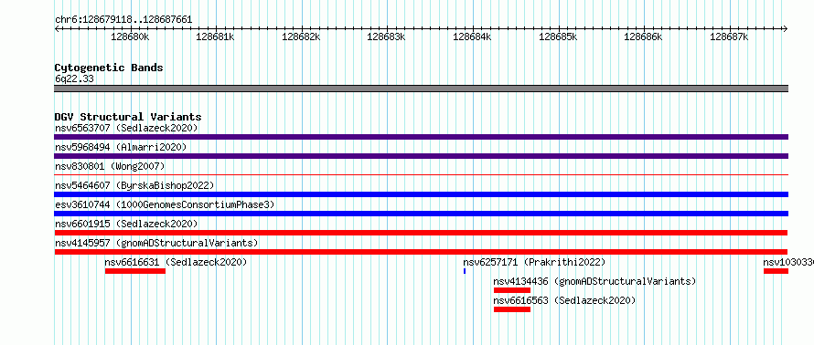
Task: Click the red bar under nsv1030330
Action: [x=777, y=271]
